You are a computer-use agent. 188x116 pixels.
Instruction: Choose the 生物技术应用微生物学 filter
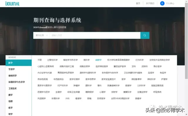(x=160, y=60)
